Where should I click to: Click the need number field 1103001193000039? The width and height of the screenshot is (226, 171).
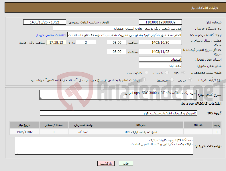point(160,22)
